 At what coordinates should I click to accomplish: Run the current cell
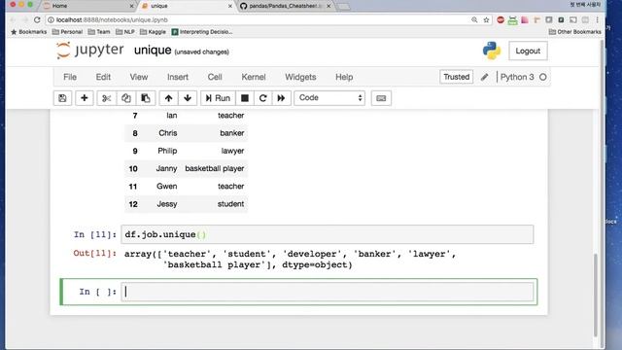coord(218,98)
